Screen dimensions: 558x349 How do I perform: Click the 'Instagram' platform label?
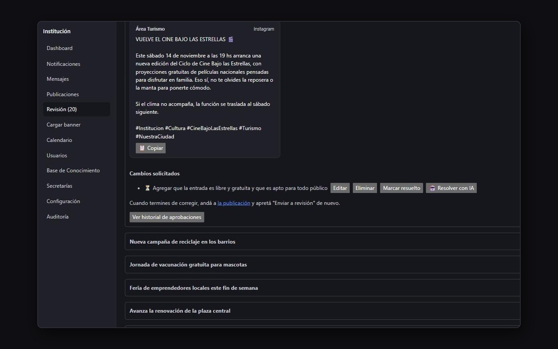[264, 29]
